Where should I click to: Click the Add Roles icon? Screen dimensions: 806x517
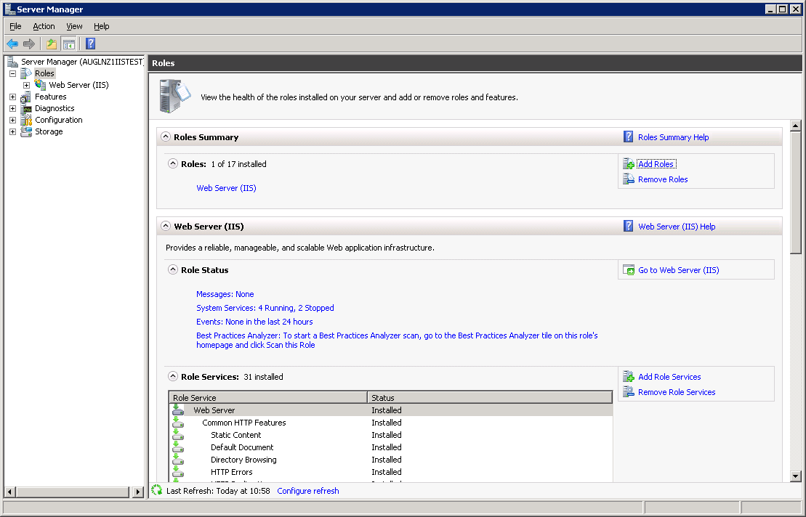[629, 164]
